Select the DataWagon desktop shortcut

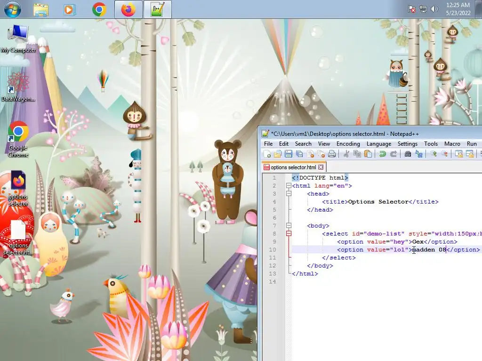[18, 87]
